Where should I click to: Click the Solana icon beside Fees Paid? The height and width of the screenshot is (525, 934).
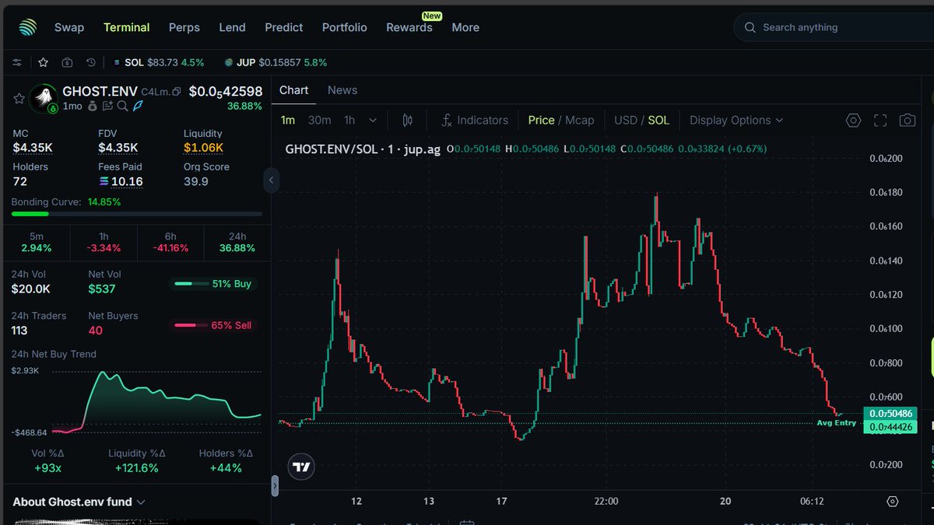coord(104,182)
